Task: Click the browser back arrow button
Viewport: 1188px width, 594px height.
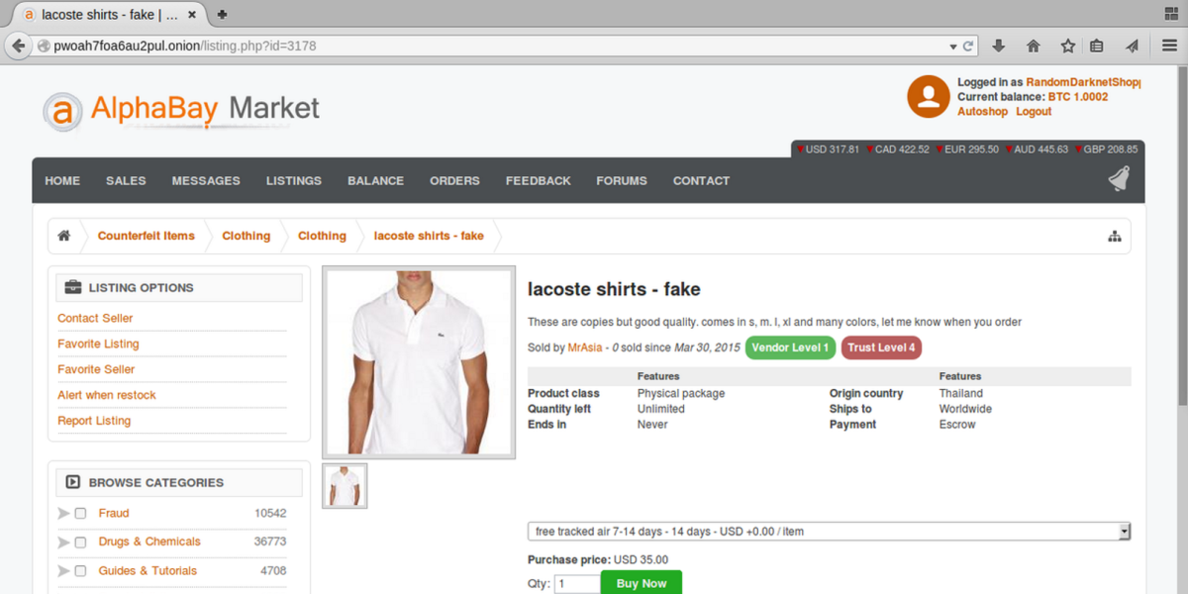Action: point(18,46)
